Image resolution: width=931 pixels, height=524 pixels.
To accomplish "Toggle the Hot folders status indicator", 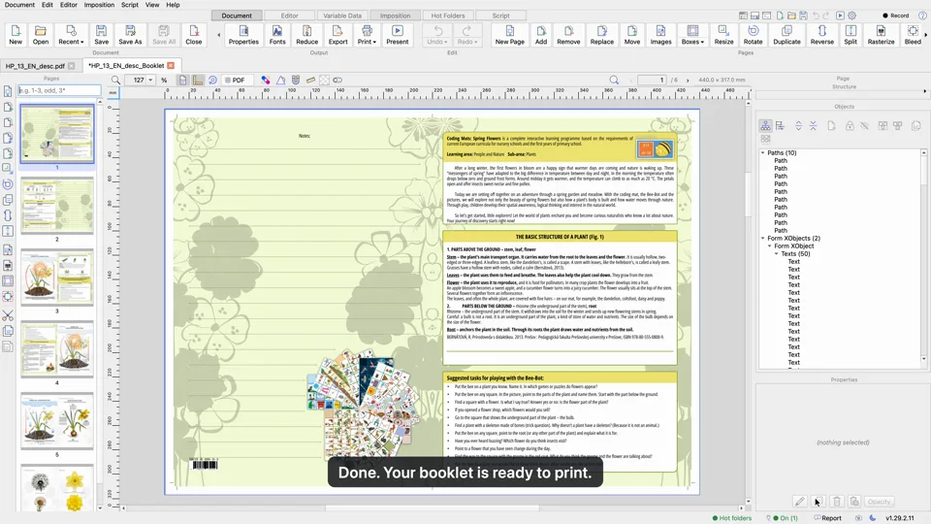I will point(731,518).
